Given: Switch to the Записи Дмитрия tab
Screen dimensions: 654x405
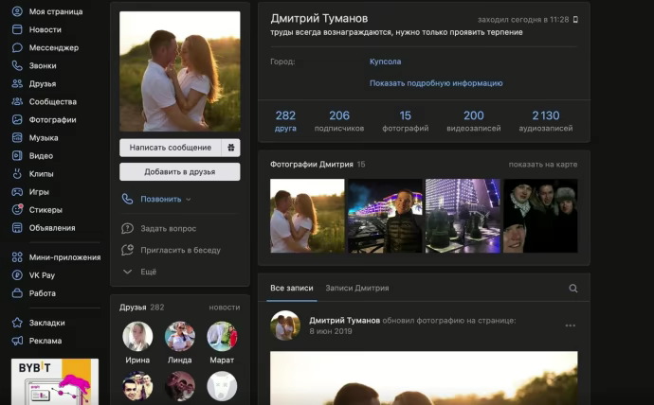Looking at the screenshot, I should (x=356, y=289).
